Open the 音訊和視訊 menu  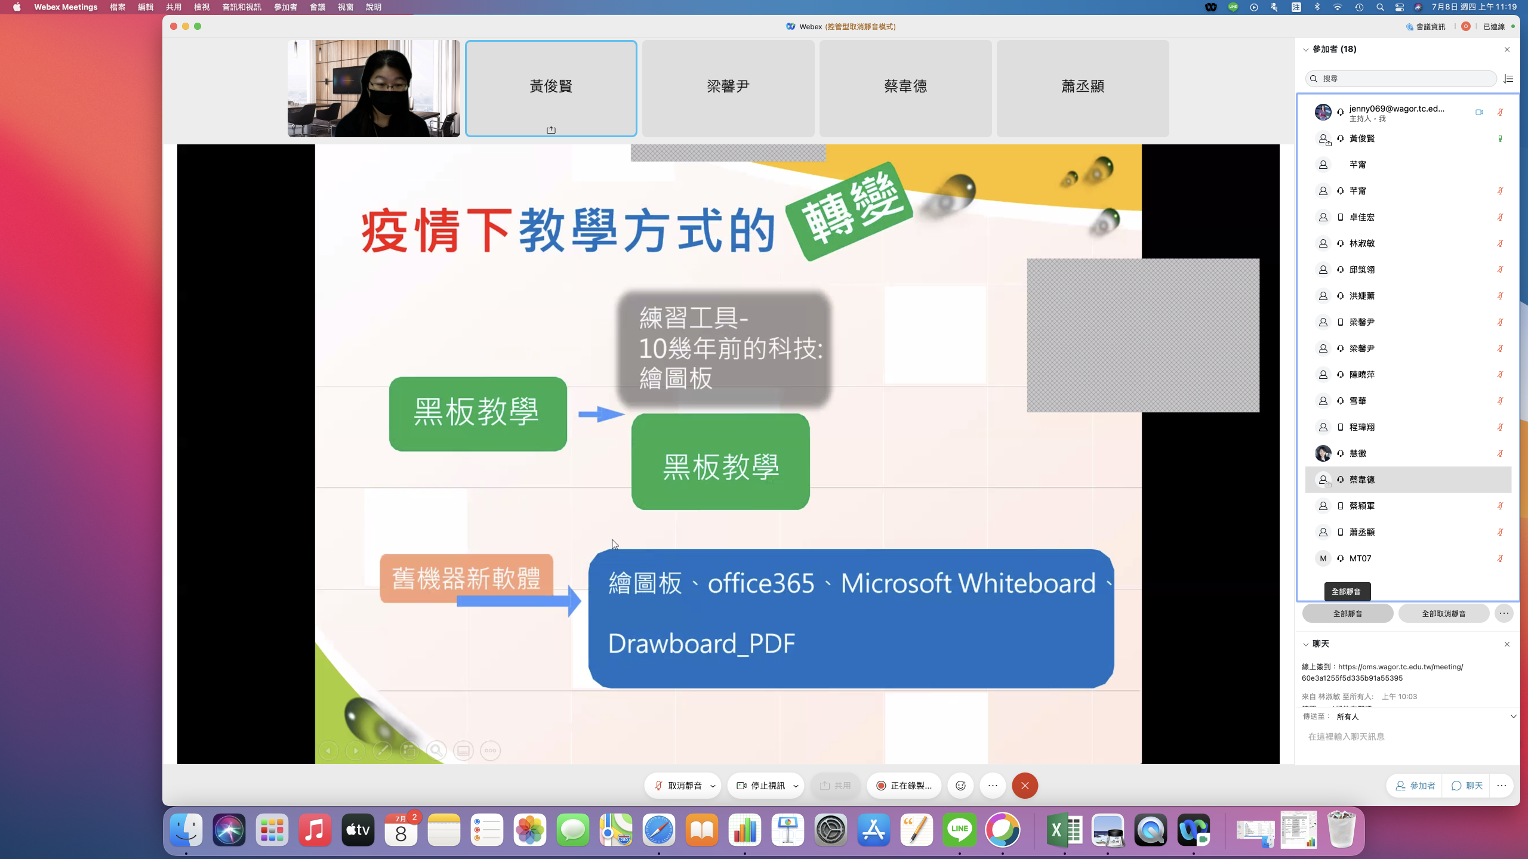tap(241, 7)
